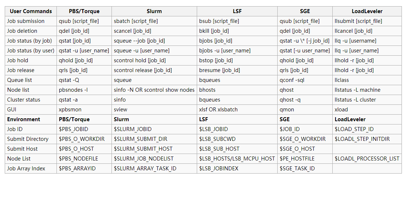Select the 'xpbsmon' GUI cell
This screenshot has width=407, height=206.
(70, 110)
